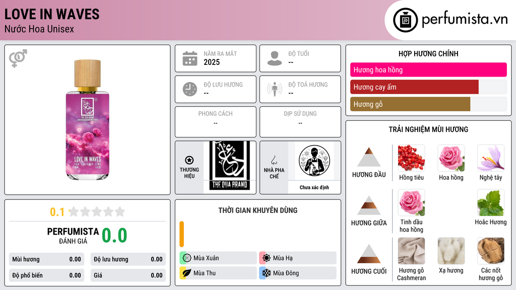Click the Hợp Hương Chính heading

[x=428, y=53]
